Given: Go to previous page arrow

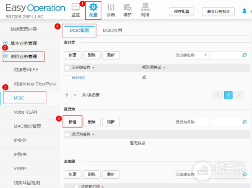Looking at the screenshot, I should click(x=218, y=95).
